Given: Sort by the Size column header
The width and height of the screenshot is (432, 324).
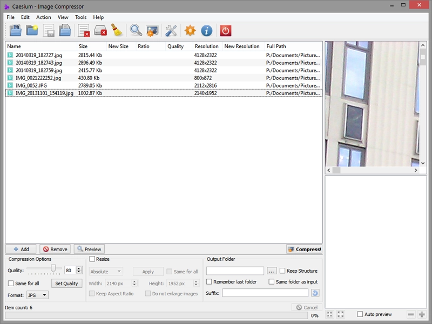Looking at the screenshot, I should (91, 46).
